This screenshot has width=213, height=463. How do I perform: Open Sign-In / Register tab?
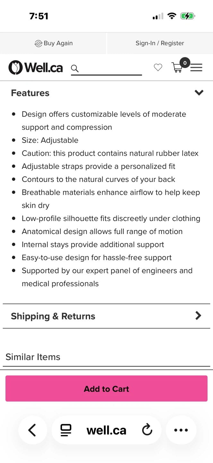point(160,43)
